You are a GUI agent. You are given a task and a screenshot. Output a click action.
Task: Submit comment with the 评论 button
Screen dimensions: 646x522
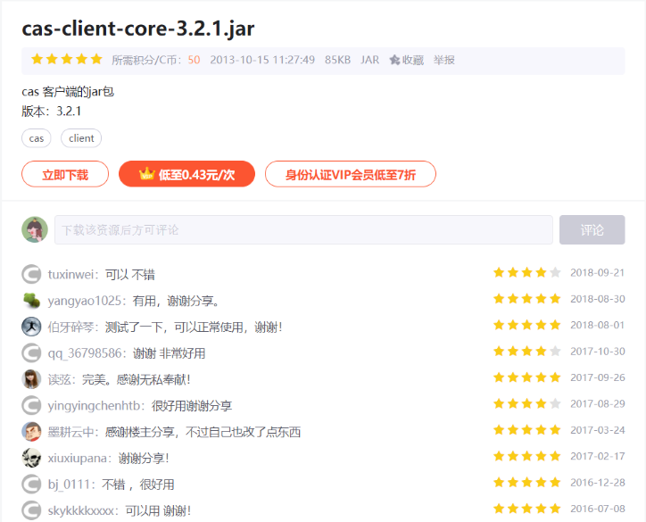(592, 229)
